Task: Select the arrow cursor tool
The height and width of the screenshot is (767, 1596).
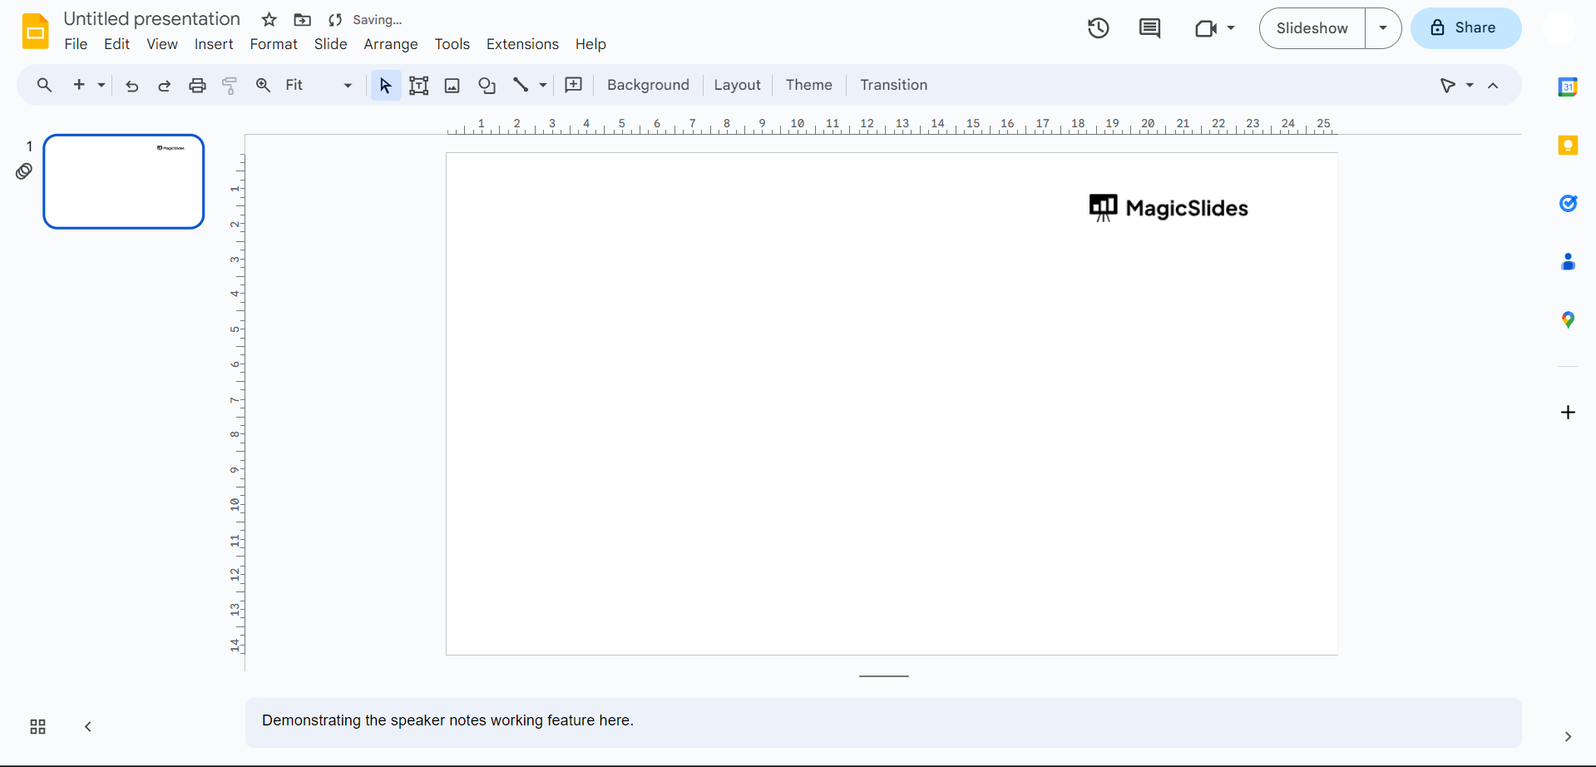Action: [385, 85]
